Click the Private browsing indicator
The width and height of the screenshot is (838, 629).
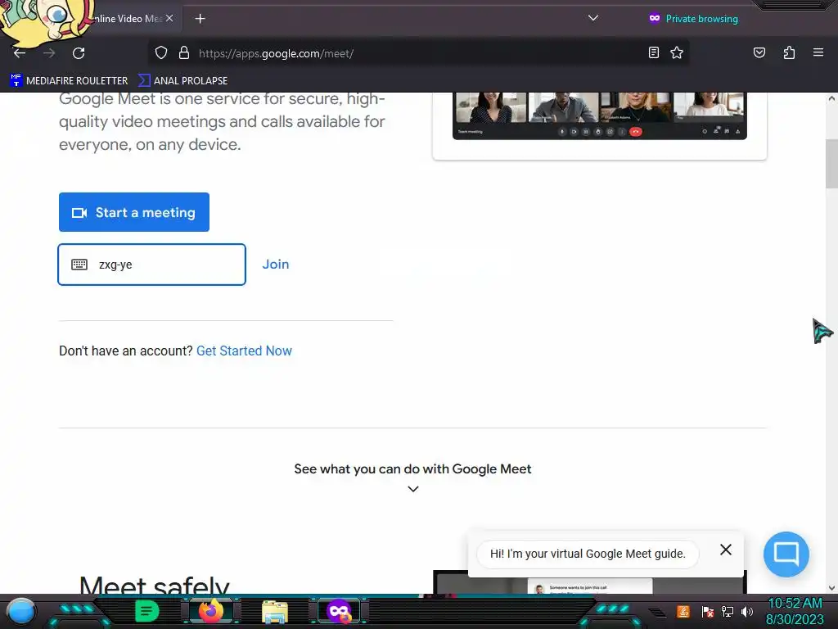(x=693, y=19)
